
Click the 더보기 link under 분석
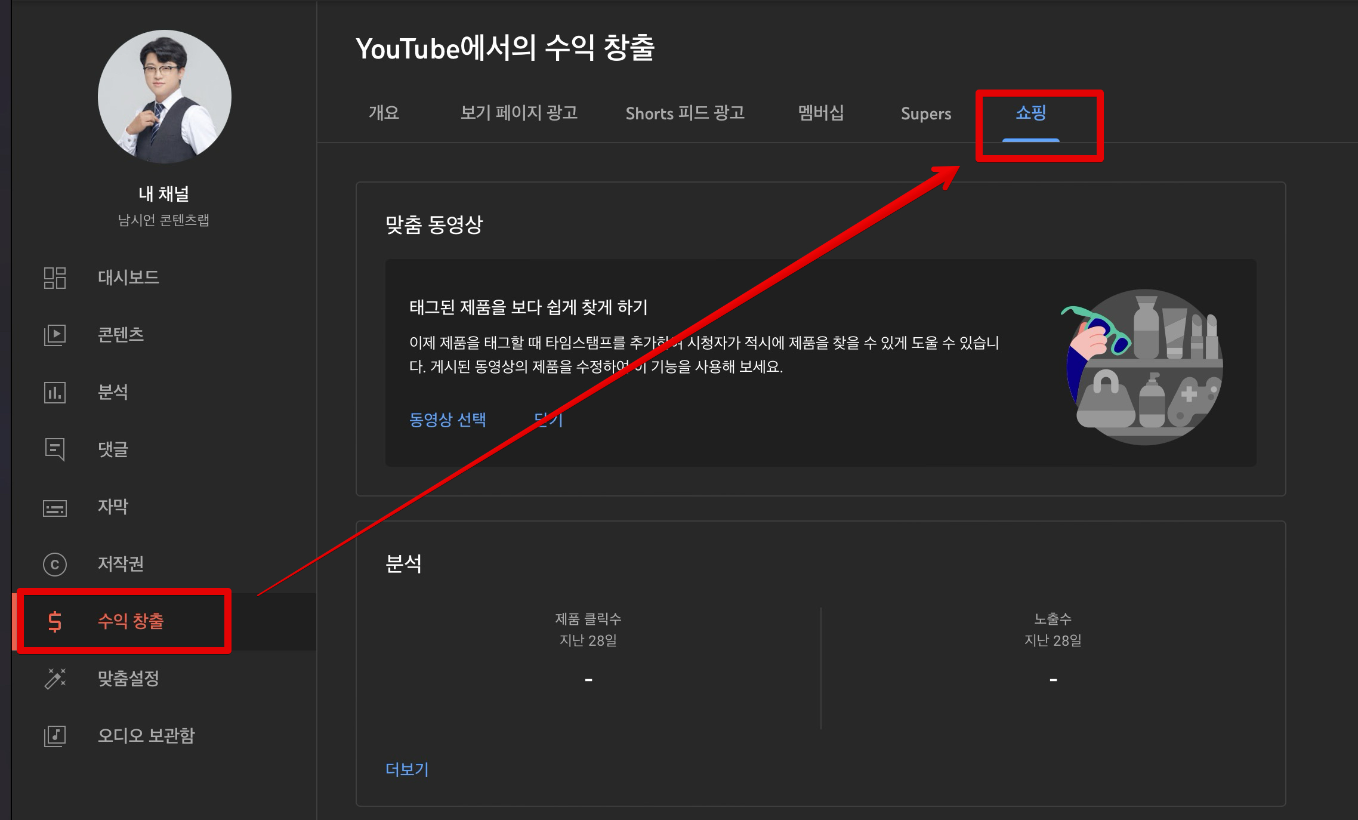tap(407, 769)
